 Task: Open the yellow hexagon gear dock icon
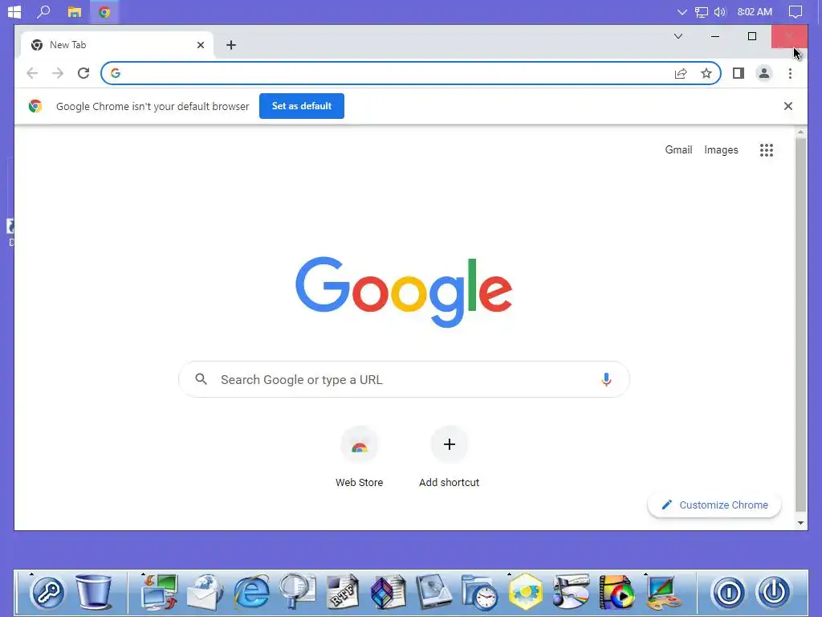pyautogui.click(x=526, y=592)
